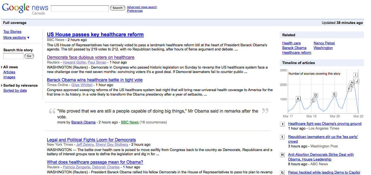Open the Nancy Pelosi related topic
Viewport: 371px width, 175px height.
click(x=324, y=43)
